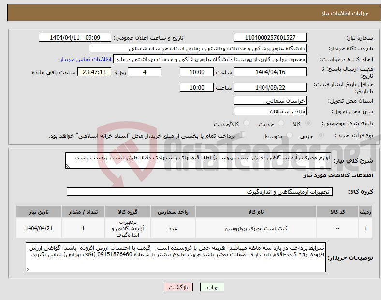381x300 pixels.
Task: Toggle the اسناد خزانه اسلامی payment checkbox
Action: point(242,135)
